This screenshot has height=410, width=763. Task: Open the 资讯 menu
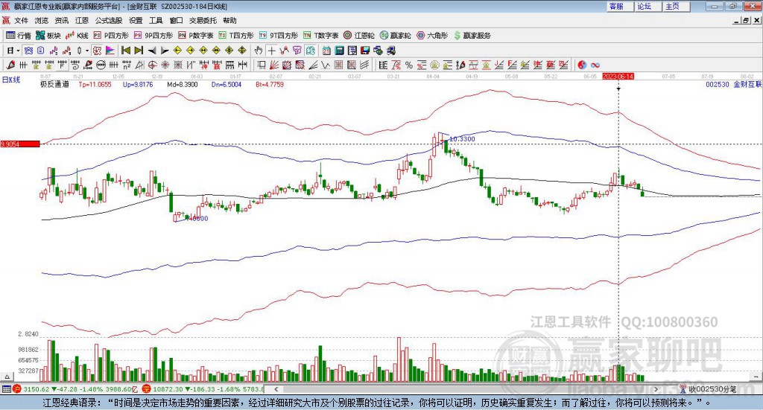(x=61, y=20)
